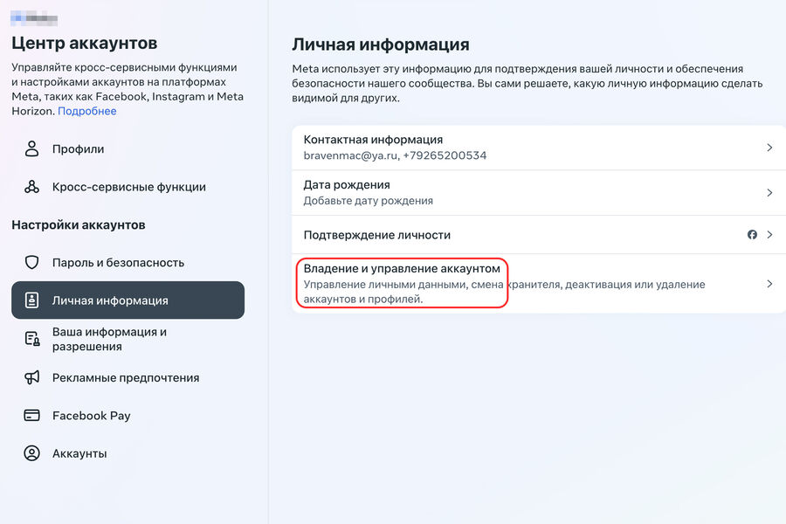Click the Ваша информация и разрешения document icon
Screen dimensions: 786x524
point(32,339)
